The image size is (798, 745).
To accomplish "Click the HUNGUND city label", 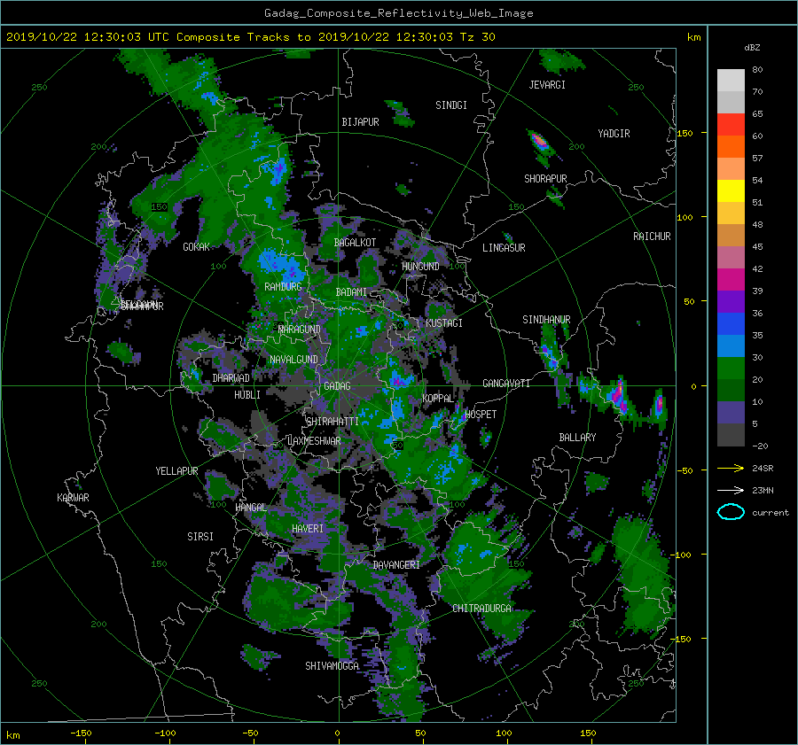I will [420, 267].
